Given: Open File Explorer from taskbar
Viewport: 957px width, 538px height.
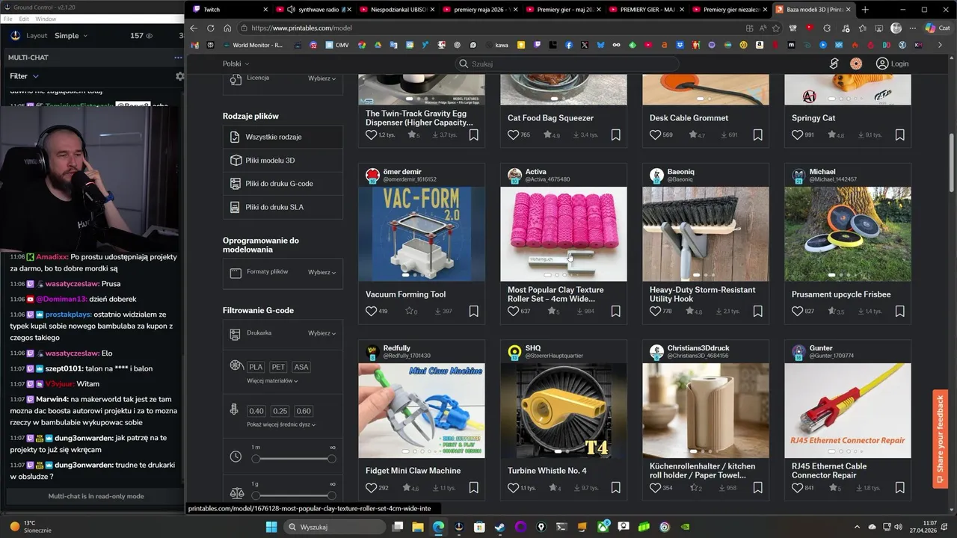Looking at the screenshot, I should point(418,527).
